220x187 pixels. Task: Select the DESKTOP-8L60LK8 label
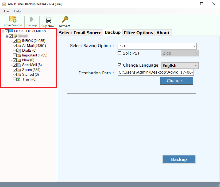point(30,31)
